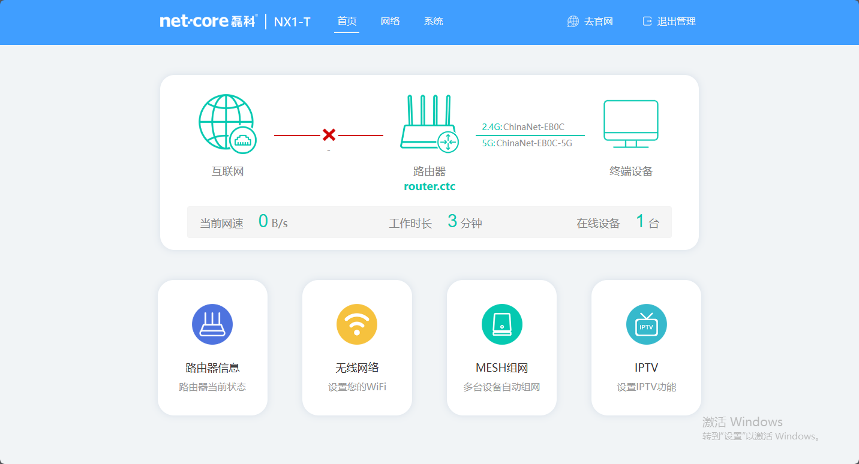Screen dimensions: 859x464
Task: Click the router icon with antennas
Action: [429, 123]
